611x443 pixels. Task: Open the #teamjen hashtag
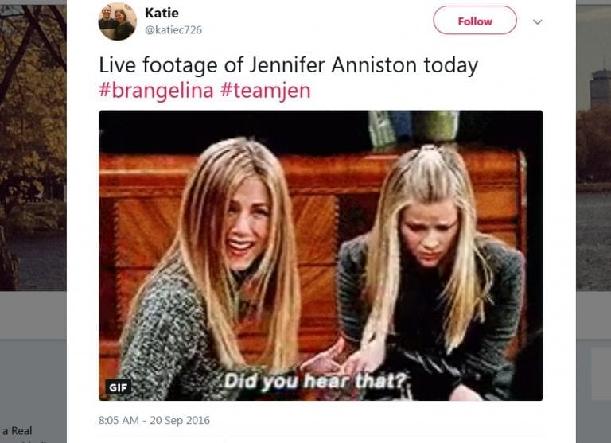(266, 91)
